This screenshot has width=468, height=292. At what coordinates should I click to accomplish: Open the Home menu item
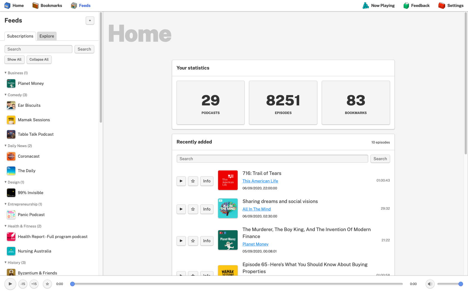[x=14, y=6]
